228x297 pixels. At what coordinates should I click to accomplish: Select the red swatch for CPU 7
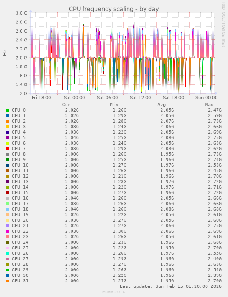click(8, 149)
